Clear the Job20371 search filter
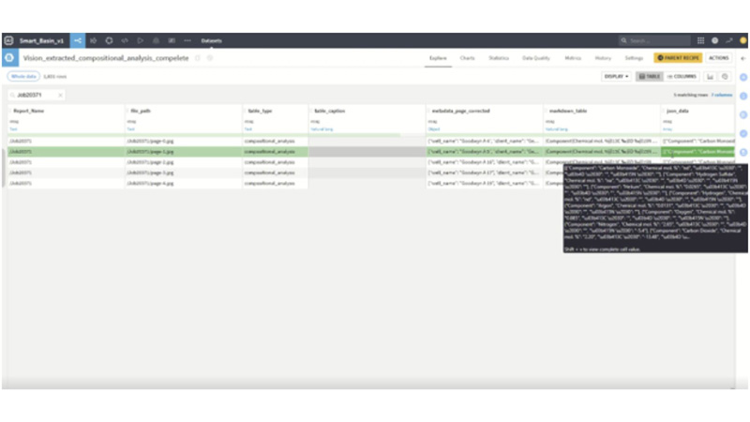Image resolution: width=750 pixels, height=422 pixels. point(60,96)
